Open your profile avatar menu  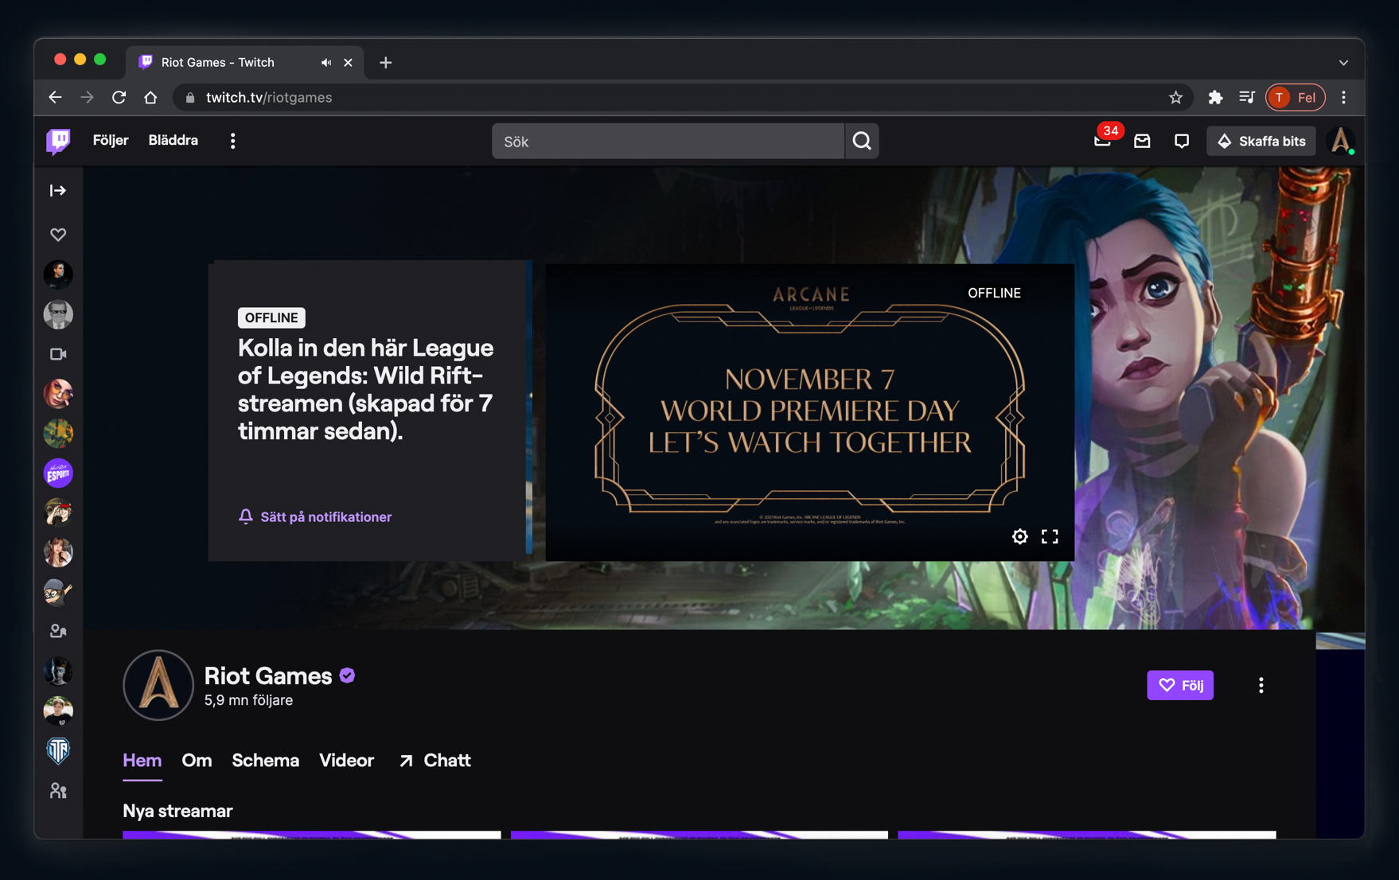point(1342,141)
